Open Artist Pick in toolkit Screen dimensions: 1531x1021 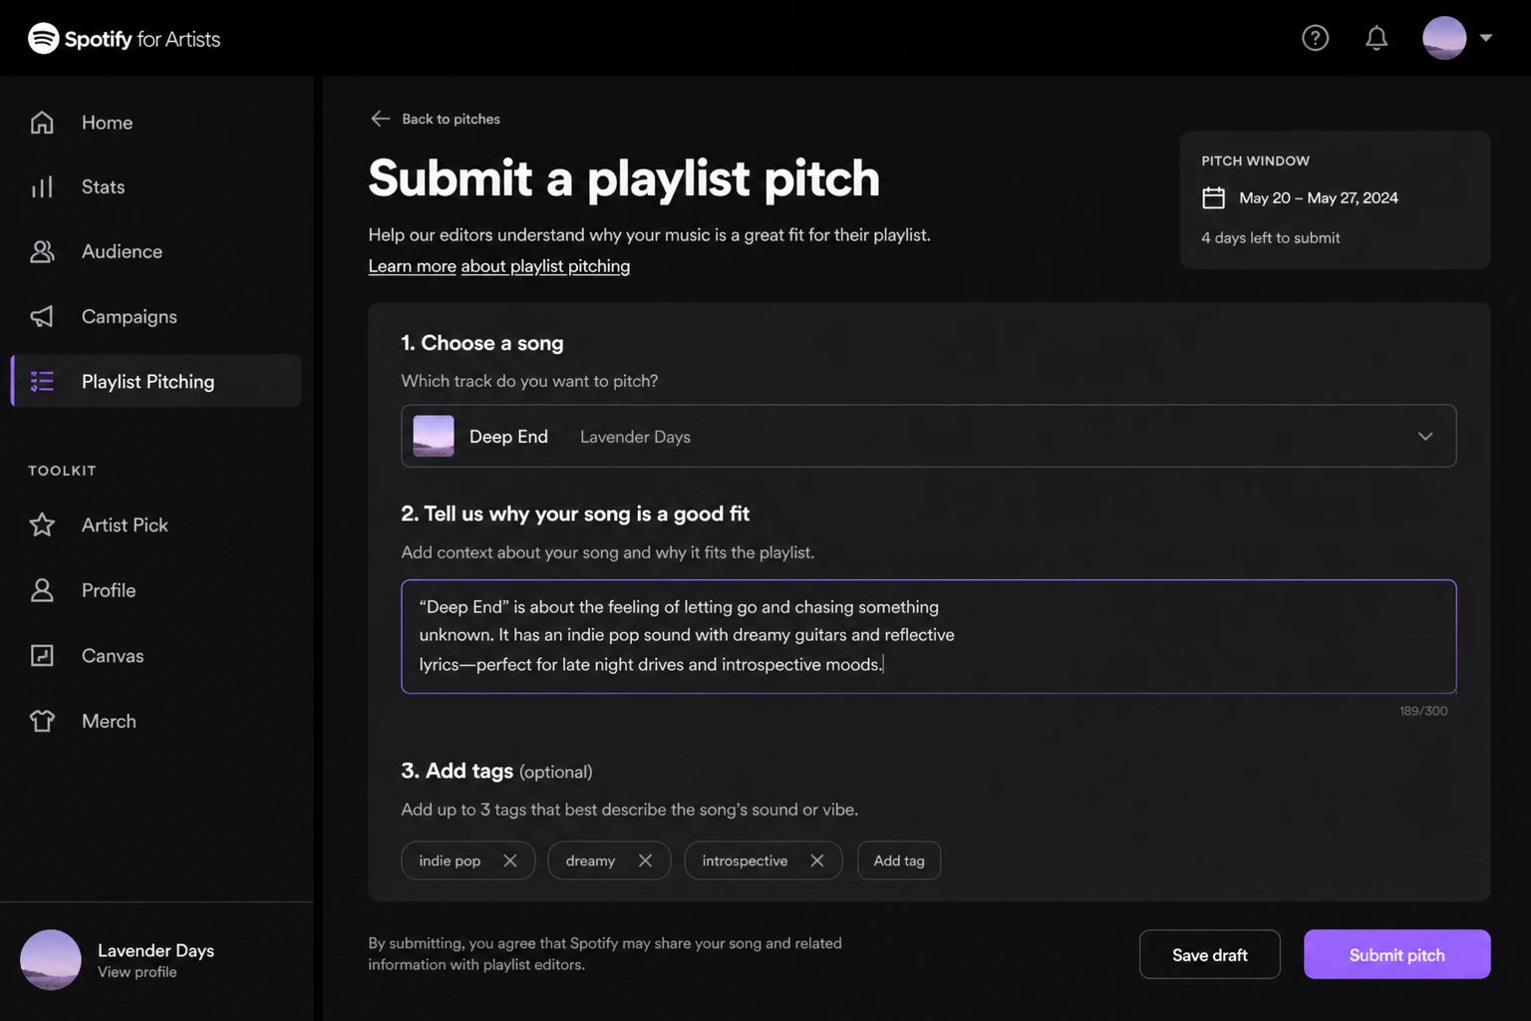coord(125,524)
